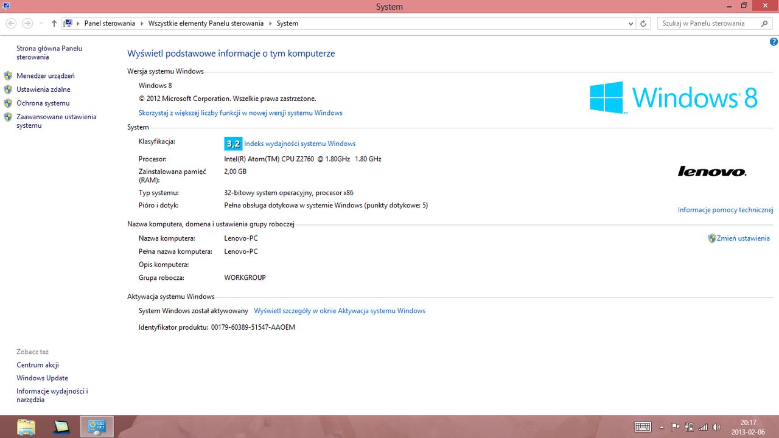Open Action Center flag icon in tray
Screen dimensions: 779x438
pyautogui.click(x=676, y=427)
